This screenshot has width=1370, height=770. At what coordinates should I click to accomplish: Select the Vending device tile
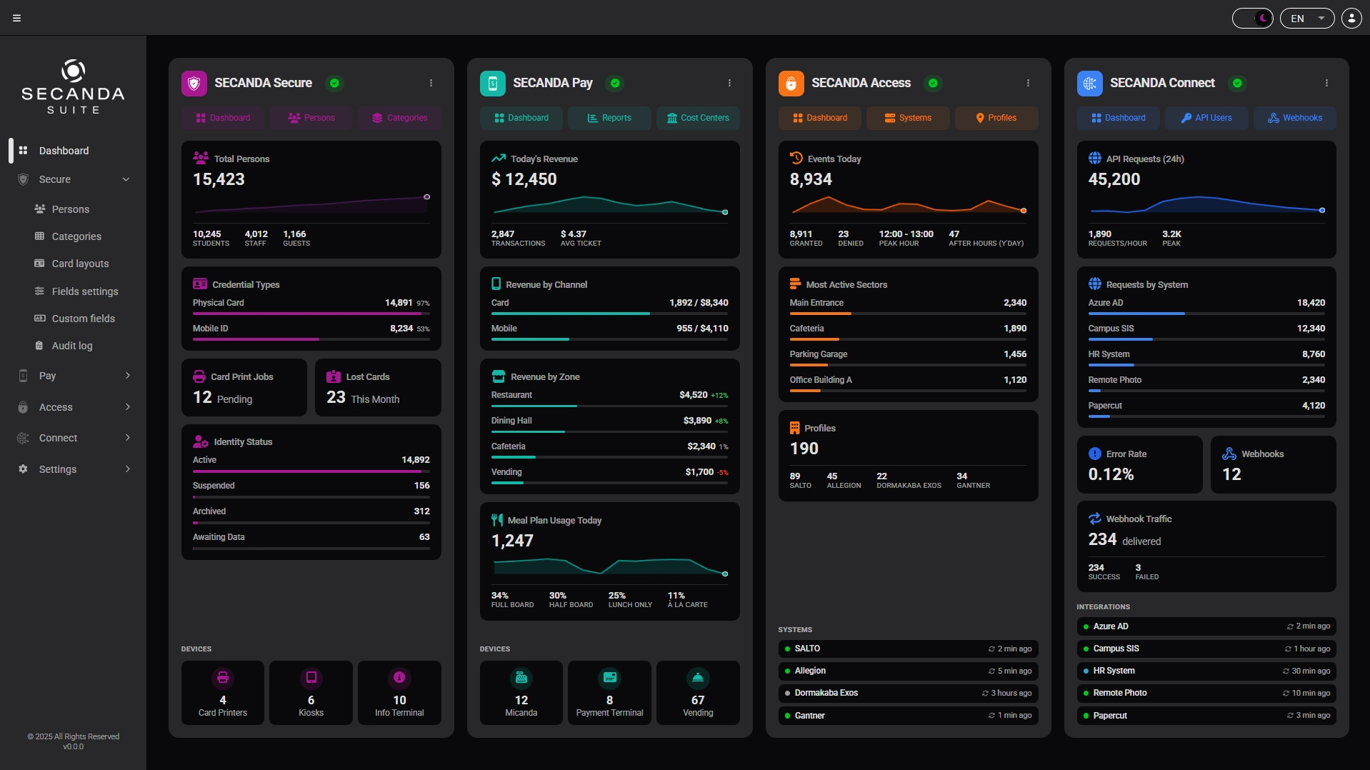pyautogui.click(x=698, y=693)
